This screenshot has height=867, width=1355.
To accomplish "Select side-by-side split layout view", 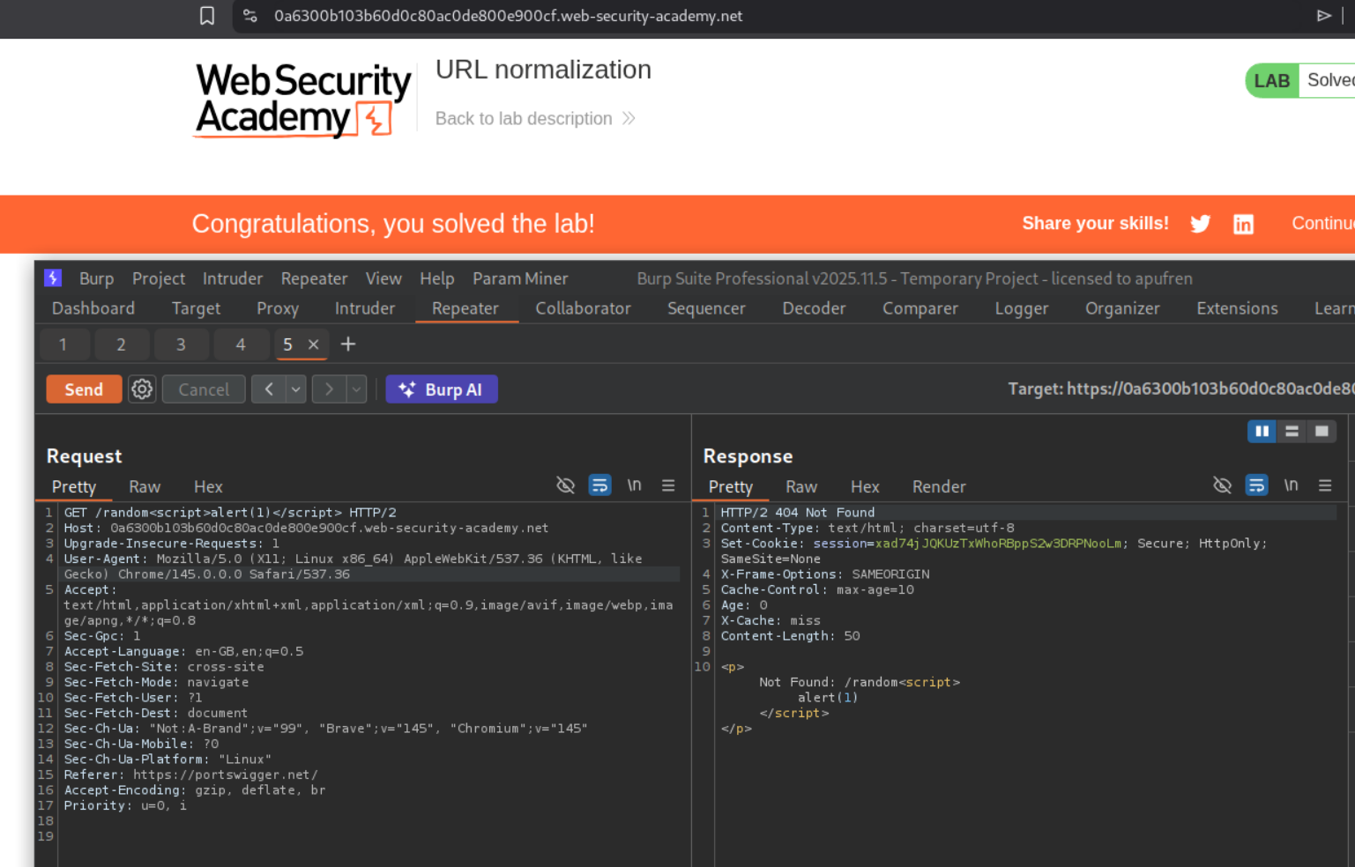I will [1262, 431].
